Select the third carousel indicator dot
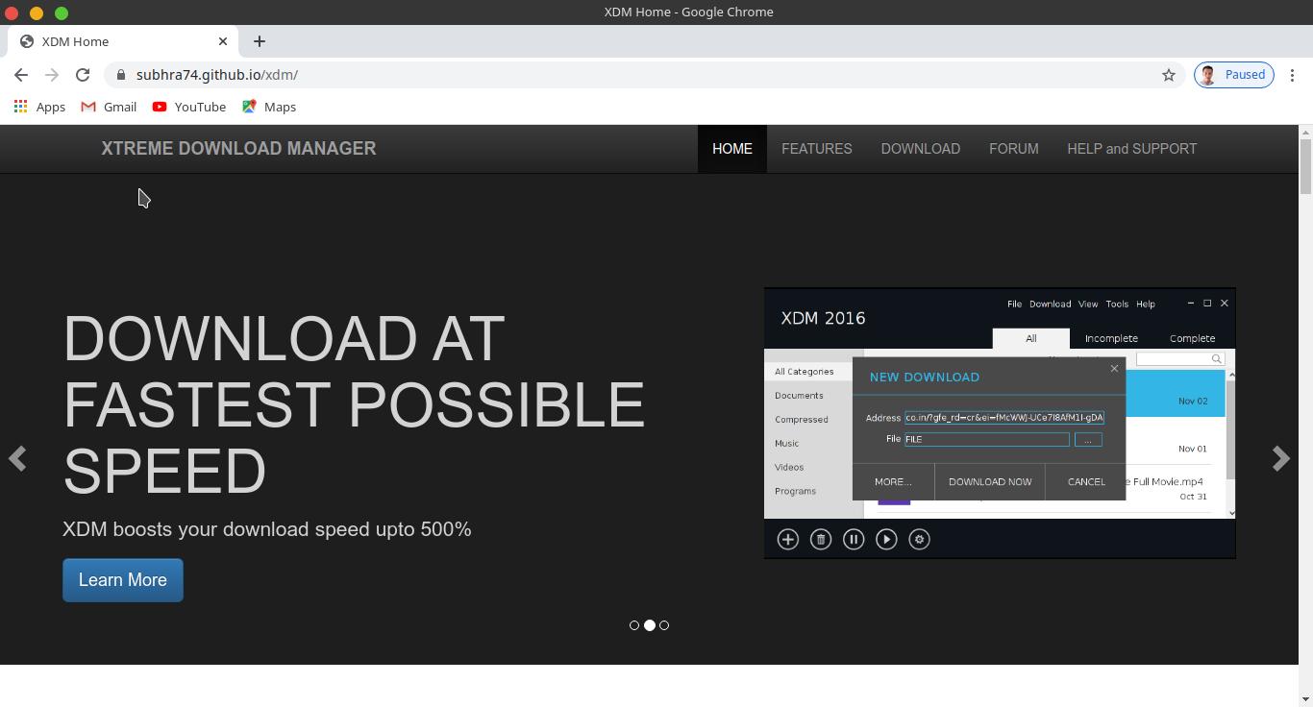The height and width of the screenshot is (707, 1313). 664,625
